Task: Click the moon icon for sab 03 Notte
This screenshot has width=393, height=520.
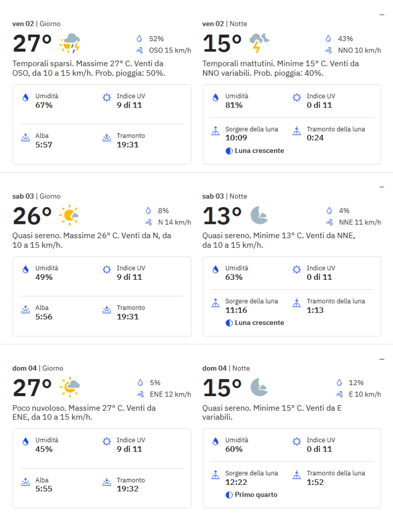Action: [259, 215]
